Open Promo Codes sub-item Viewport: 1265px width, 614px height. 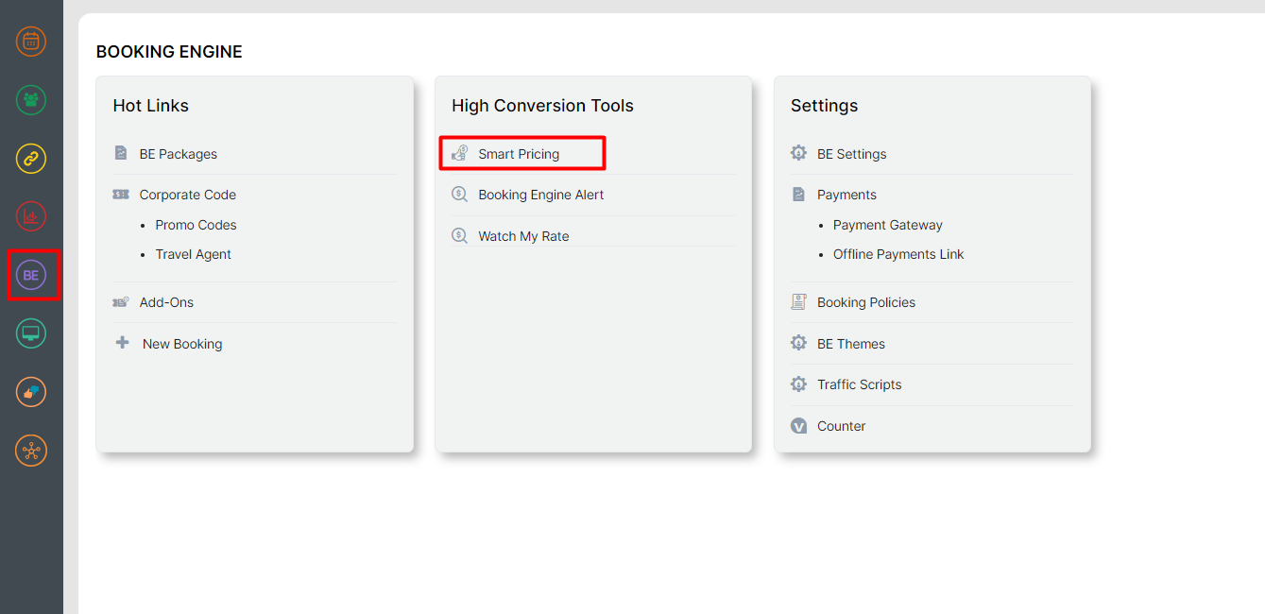pos(196,225)
